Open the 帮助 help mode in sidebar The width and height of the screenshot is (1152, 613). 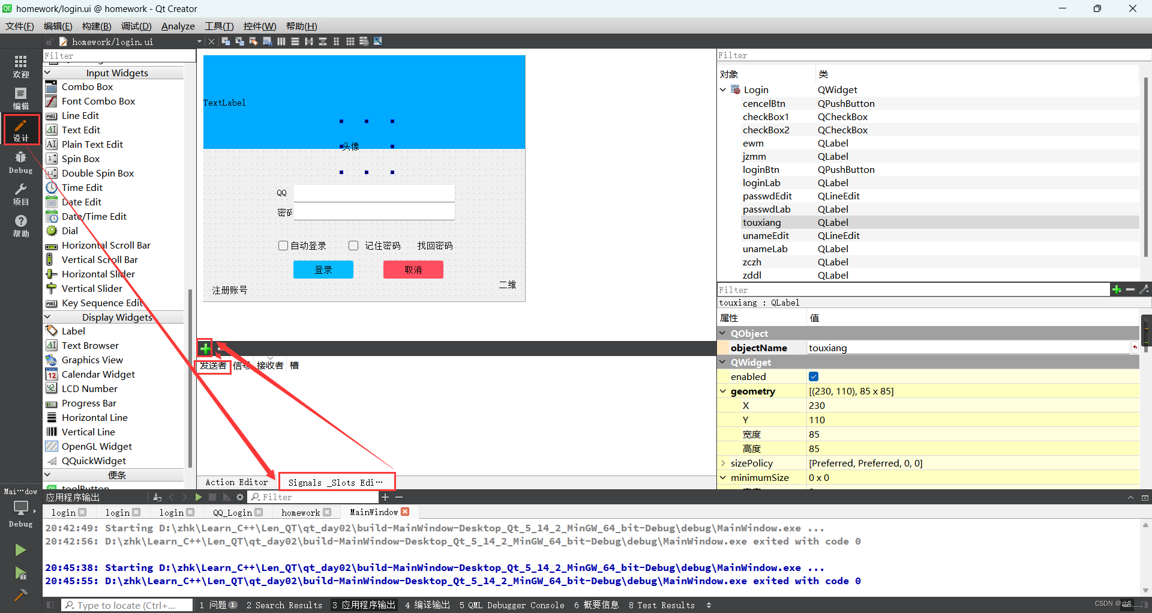click(x=21, y=226)
